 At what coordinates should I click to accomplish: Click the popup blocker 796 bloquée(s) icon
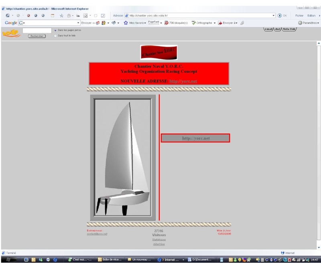(166, 23)
